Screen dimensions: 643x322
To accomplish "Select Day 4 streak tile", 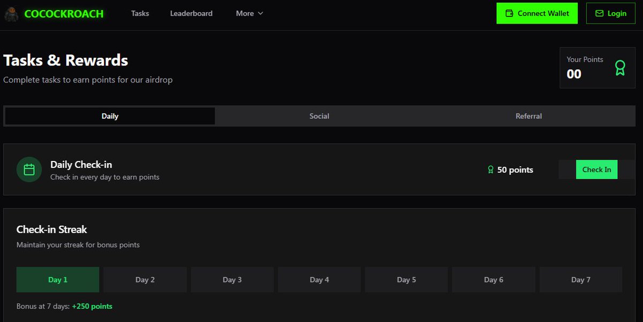I will [319, 280].
